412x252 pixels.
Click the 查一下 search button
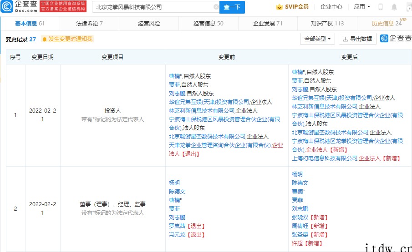232,7
